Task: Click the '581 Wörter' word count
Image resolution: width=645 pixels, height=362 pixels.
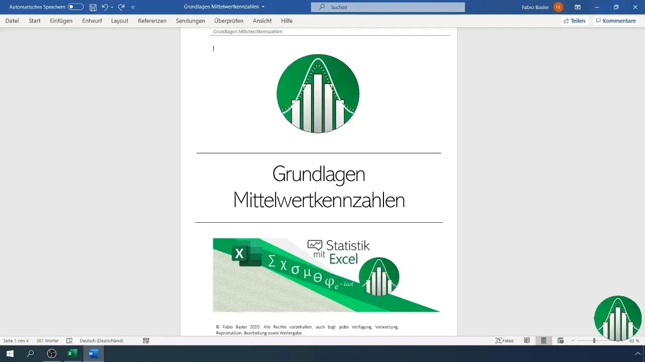Action: coord(48,340)
